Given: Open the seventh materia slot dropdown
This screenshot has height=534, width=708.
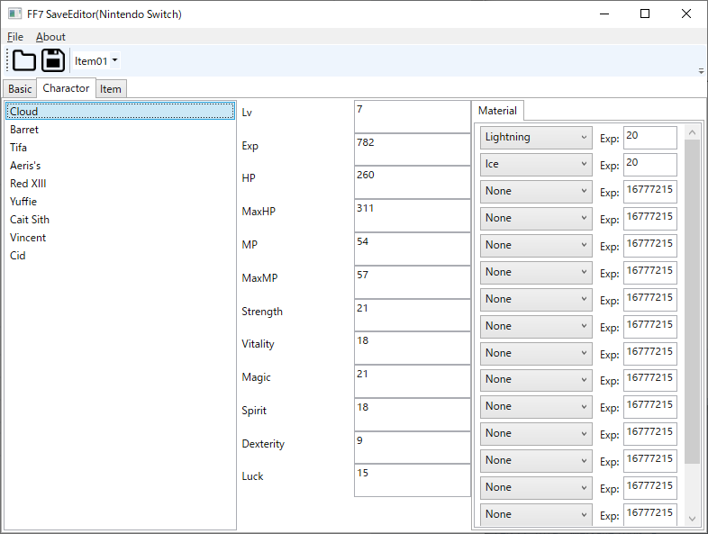Looking at the screenshot, I should 536,300.
